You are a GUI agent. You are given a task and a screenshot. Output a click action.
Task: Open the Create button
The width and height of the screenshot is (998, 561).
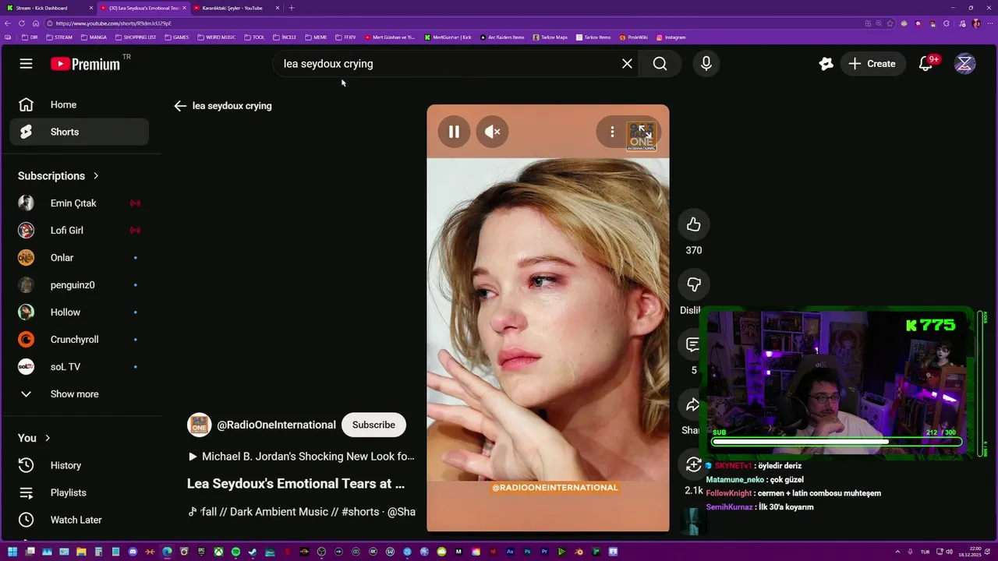coord(872,64)
